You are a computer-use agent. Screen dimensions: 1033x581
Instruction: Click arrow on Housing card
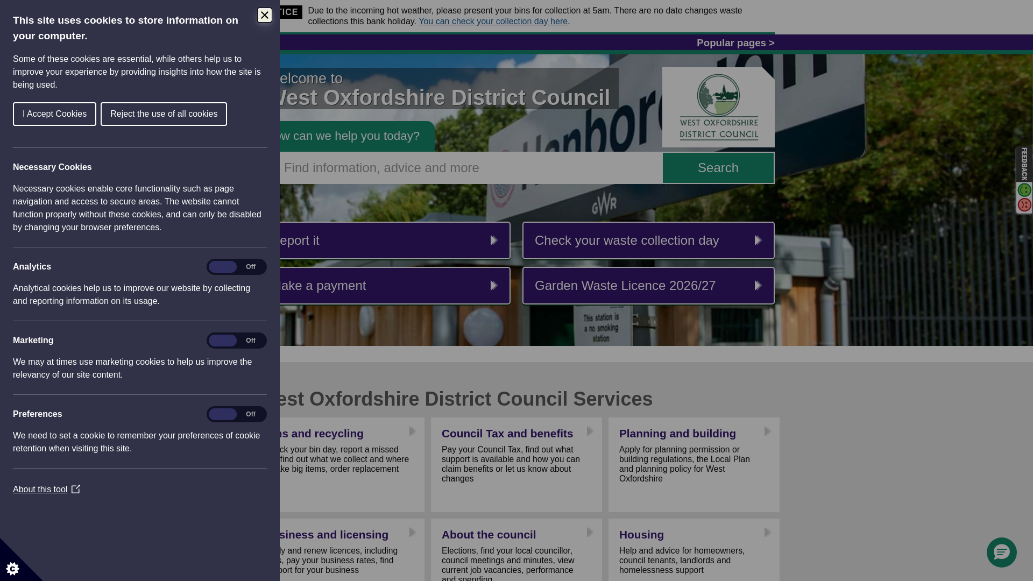point(768,533)
